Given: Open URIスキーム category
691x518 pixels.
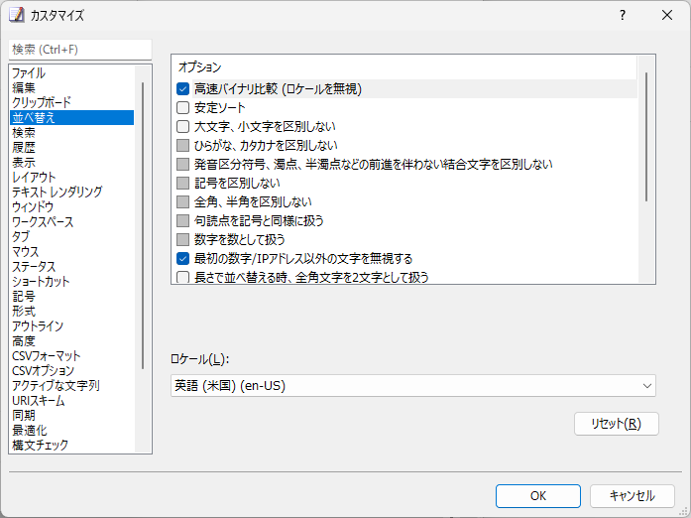Looking at the screenshot, I should pyautogui.click(x=71, y=401).
